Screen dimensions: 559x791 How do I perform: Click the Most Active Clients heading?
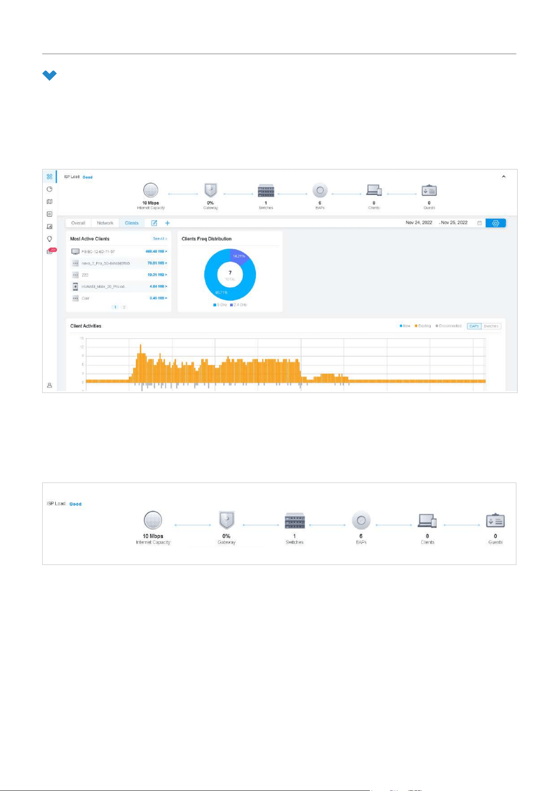pyautogui.click(x=90, y=239)
